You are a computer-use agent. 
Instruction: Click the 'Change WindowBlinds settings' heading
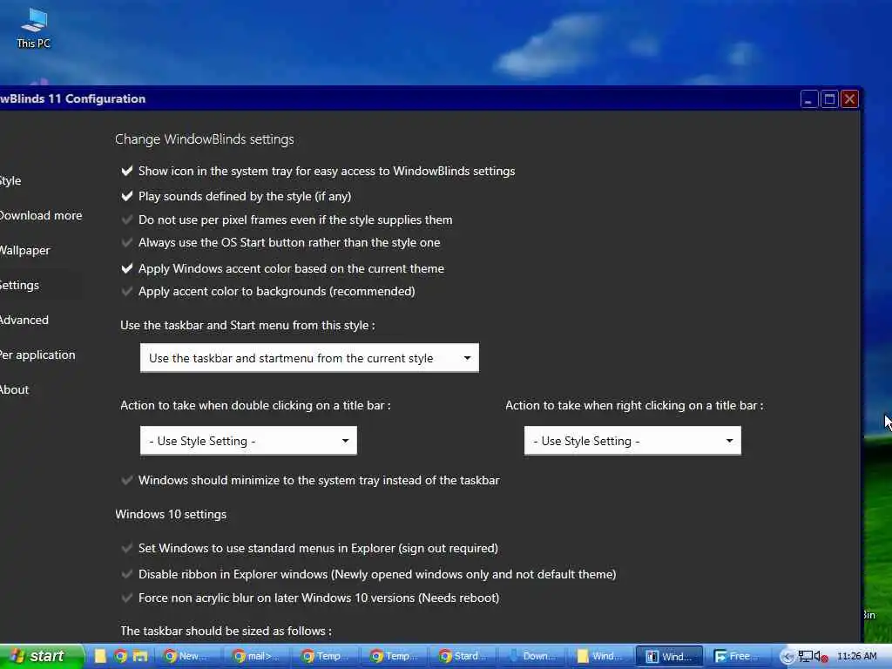pyautogui.click(x=204, y=139)
